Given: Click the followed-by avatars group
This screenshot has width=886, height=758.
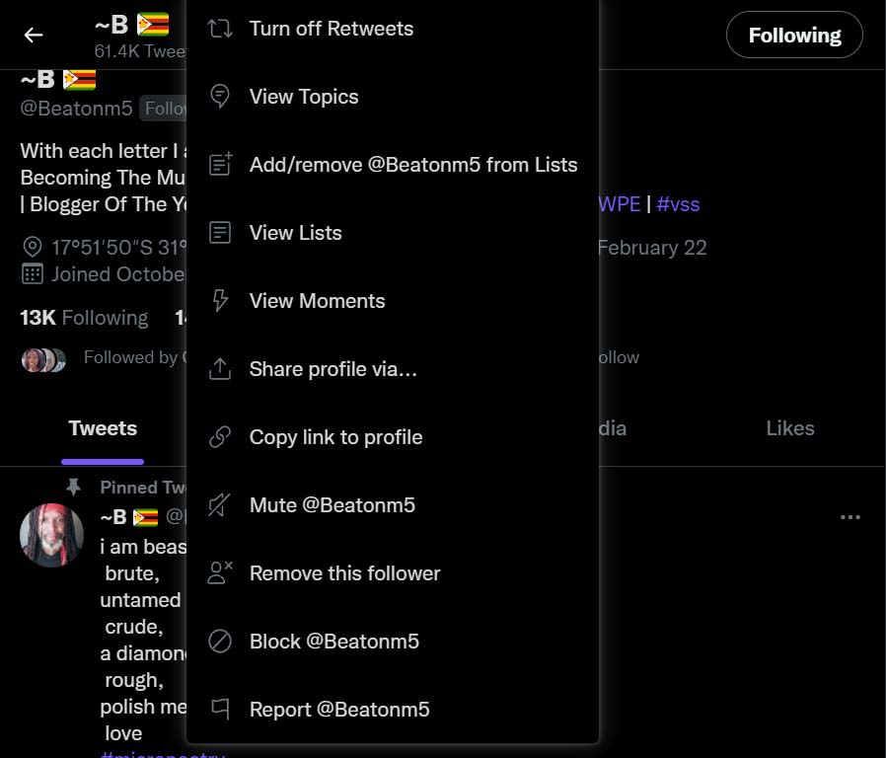Looking at the screenshot, I should 43,359.
